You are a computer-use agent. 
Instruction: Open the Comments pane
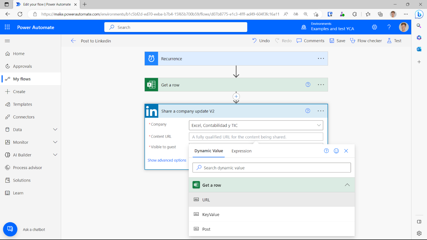(x=310, y=41)
